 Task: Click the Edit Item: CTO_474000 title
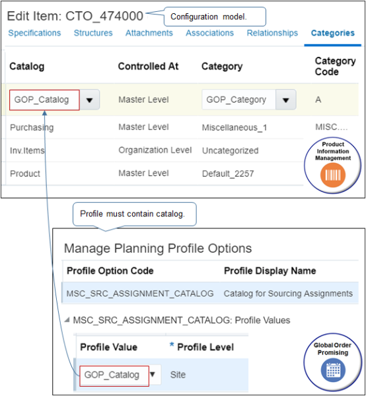click(75, 16)
